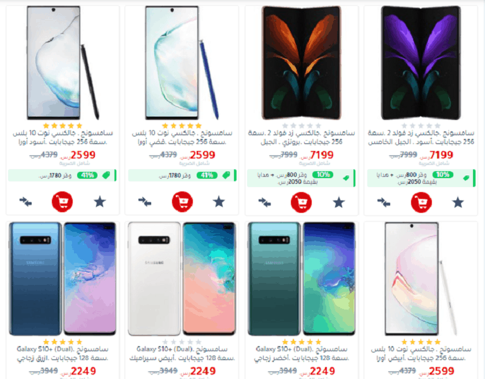The height and width of the screenshot is (379, 485).
Task: Add bronze Galaxy Z Fold 2 to cart
Action: point(301,202)
